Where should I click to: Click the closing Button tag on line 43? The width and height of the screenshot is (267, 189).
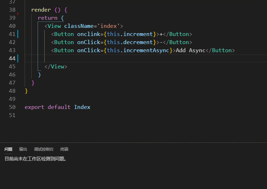(220, 50)
